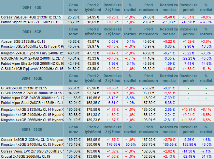
Task: Select the -9,01 € monthly difference
Action: coord(169,88)
